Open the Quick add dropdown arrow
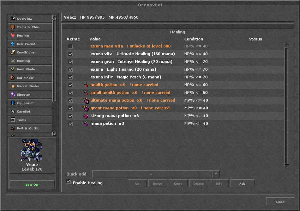This screenshot has width=300, height=211. pos(216,174)
